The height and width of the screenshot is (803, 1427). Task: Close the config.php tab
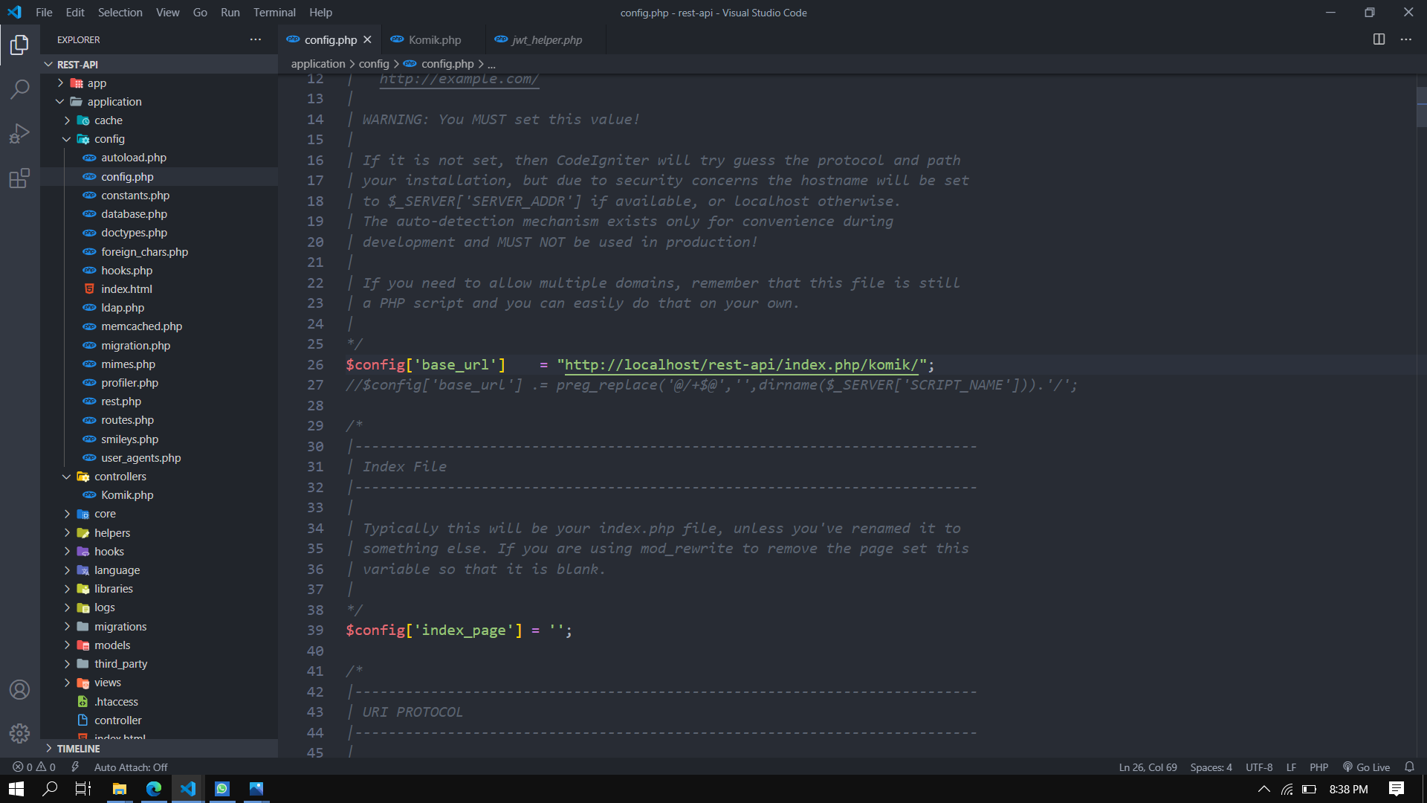(x=367, y=39)
